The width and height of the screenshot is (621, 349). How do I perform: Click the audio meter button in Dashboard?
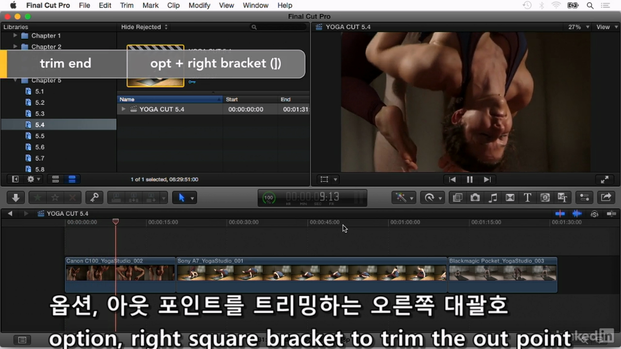(x=358, y=198)
